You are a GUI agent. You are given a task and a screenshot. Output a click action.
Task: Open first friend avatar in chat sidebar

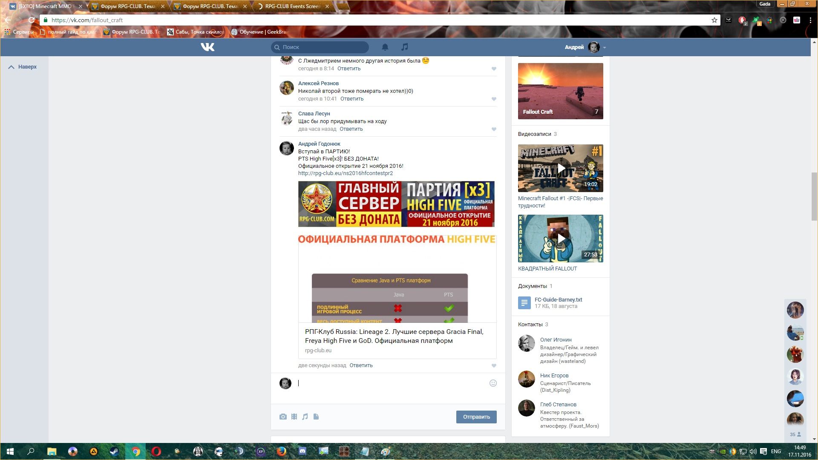coord(795,310)
